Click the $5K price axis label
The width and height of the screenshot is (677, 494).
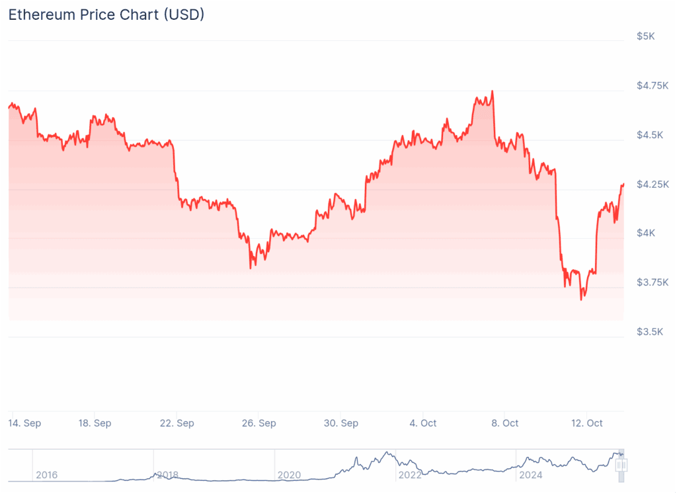[645, 36]
